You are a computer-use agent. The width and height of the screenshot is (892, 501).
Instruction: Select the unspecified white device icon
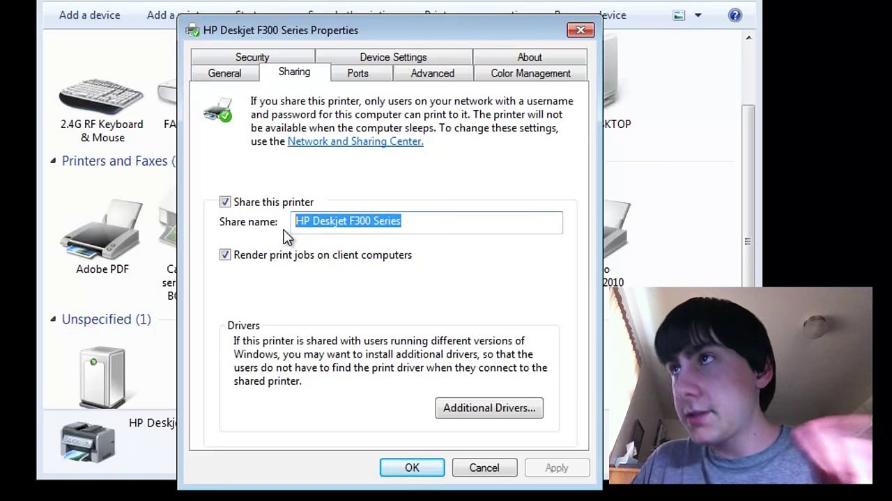(x=102, y=377)
